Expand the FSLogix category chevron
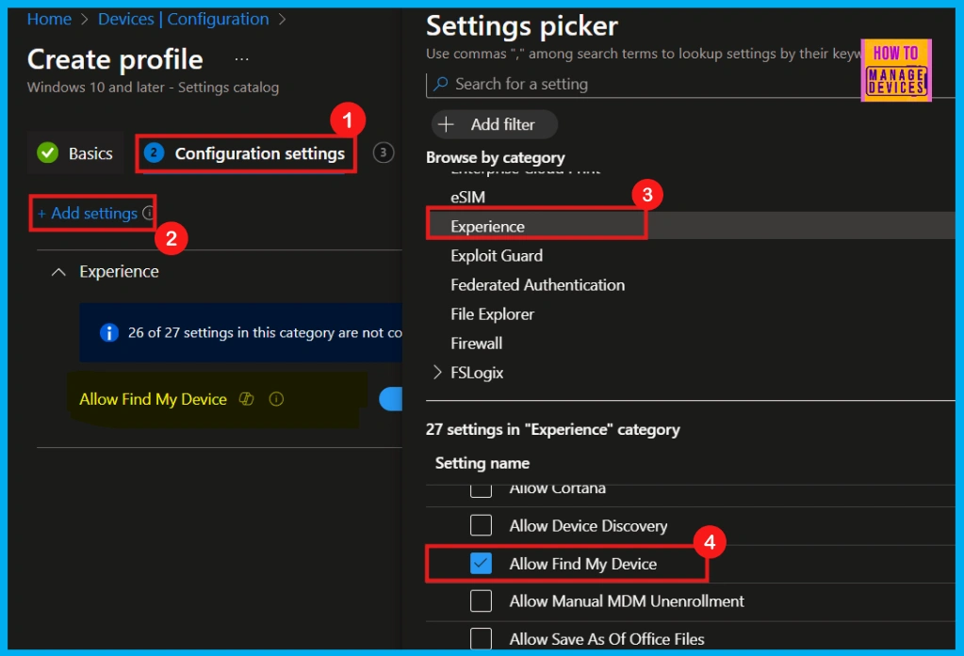 pos(437,372)
